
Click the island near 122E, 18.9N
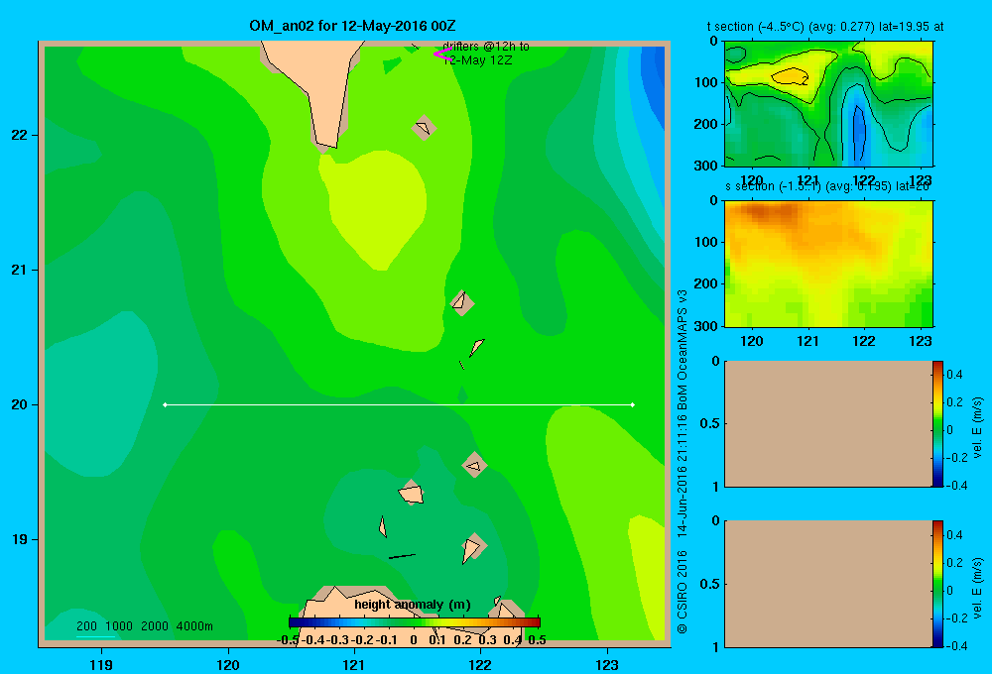click(x=472, y=547)
